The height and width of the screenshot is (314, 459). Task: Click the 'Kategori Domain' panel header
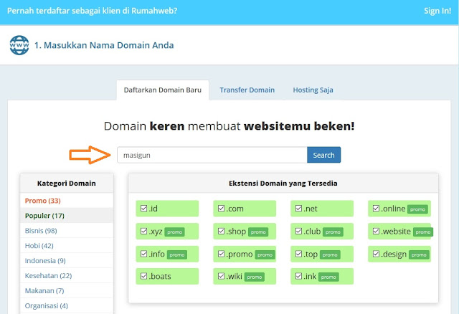(x=67, y=184)
